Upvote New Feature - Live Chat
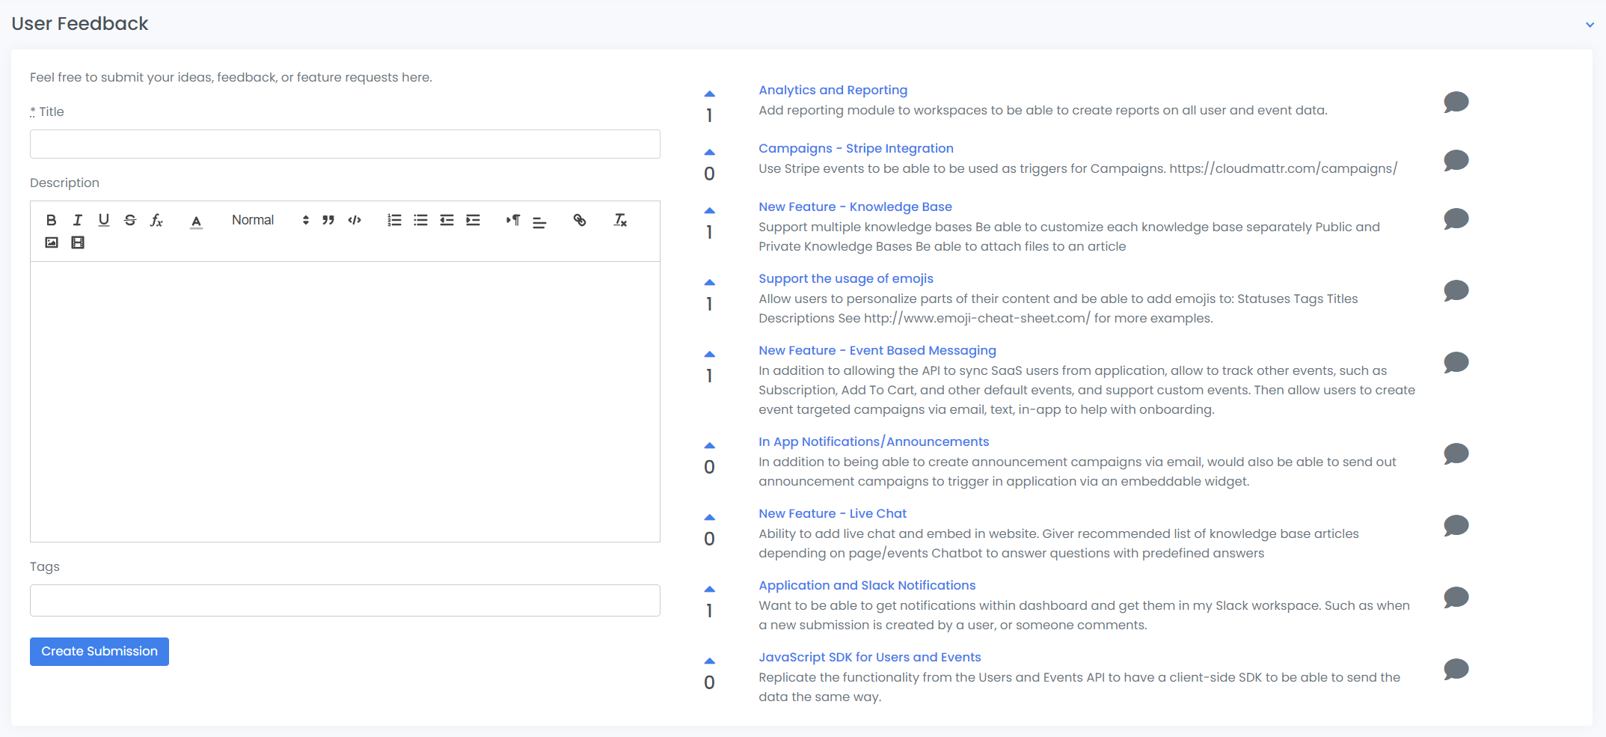Image resolution: width=1606 pixels, height=737 pixels. (710, 518)
